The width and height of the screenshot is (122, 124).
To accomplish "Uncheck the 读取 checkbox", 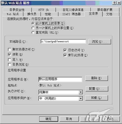I will click(9, 54).
